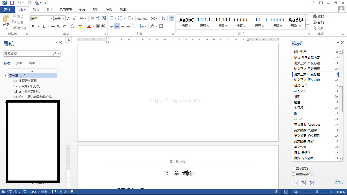Enable the 显示预览 checkbox
Viewport: 347px width, 195px height.
293,168
